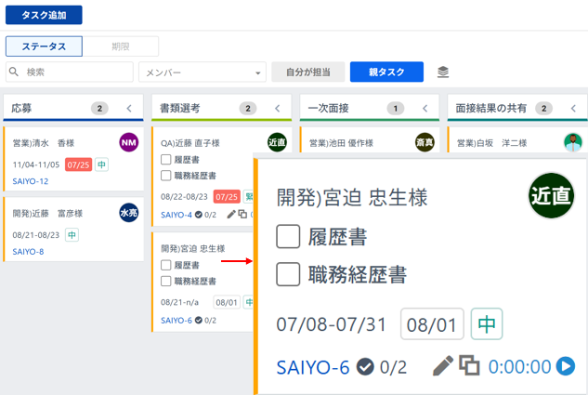Image resolution: width=588 pixels, height=395 pixels.
Task: Switch to the 期限 tab
Action: point(120,46)
